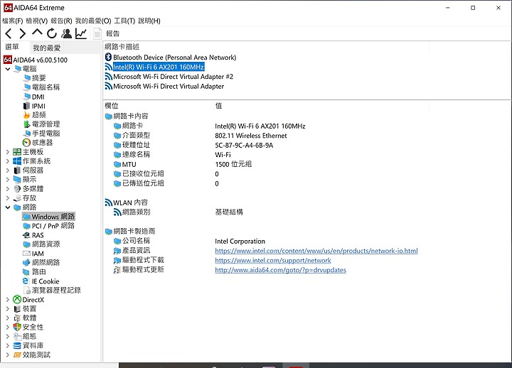
Task: Expand the 作業系統 tree node
Action: click(x=8, y=161)
